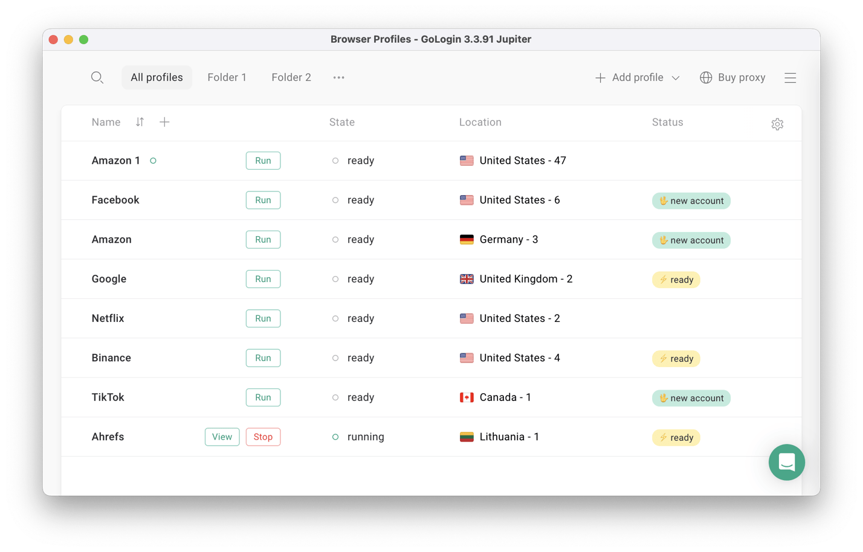Click Ahrefs' ready status tag
This screenshot has height=552, width=863.
coord(676,437)
